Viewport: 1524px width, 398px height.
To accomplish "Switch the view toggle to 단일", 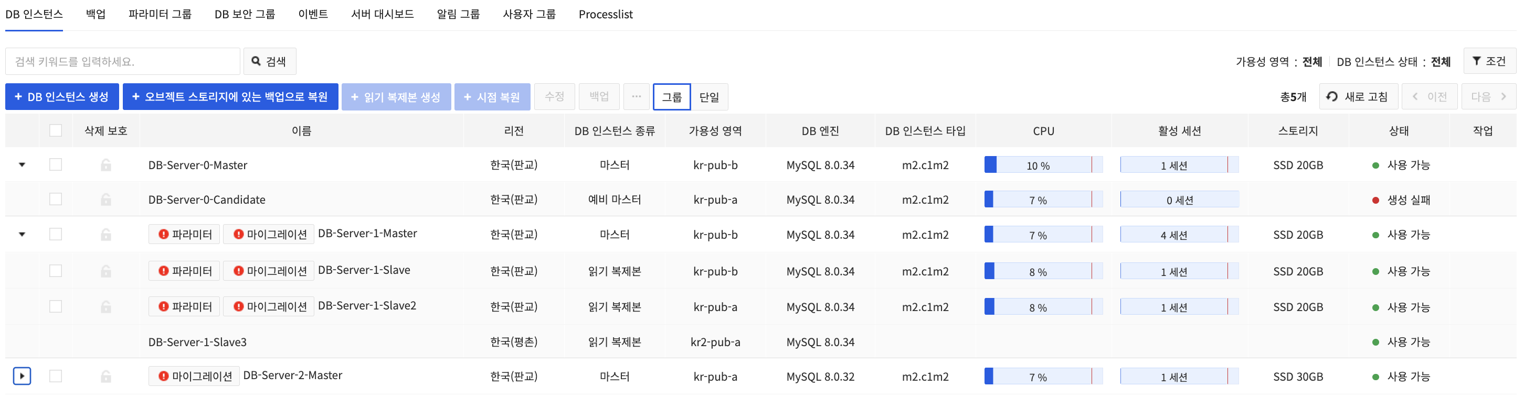I will [x=710, y=96].
